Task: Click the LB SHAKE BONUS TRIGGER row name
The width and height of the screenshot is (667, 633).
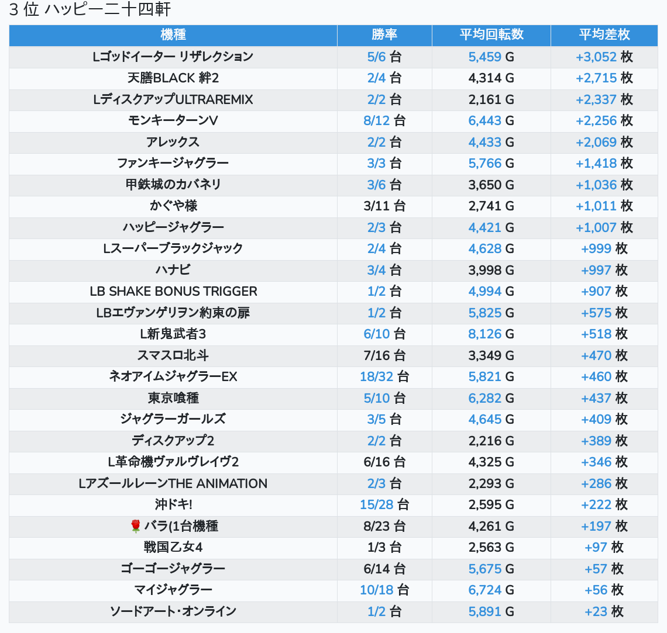Action: tap(173, 291)
